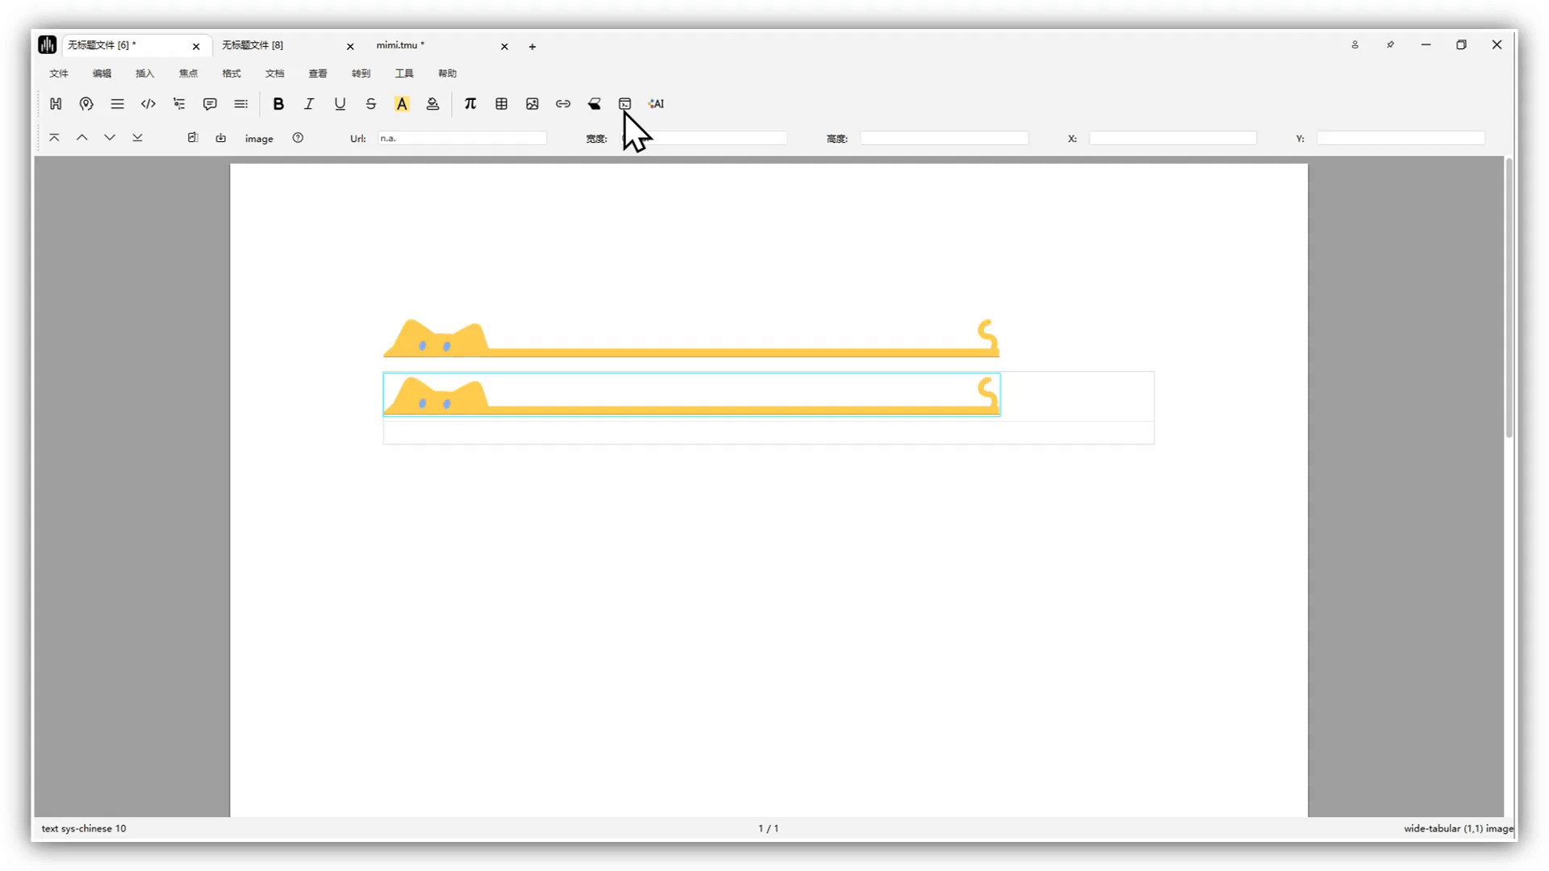Image resolution: width=1549 pixels, height=871 pixels.
Task: Click the image label button
Action: [259, 139]
